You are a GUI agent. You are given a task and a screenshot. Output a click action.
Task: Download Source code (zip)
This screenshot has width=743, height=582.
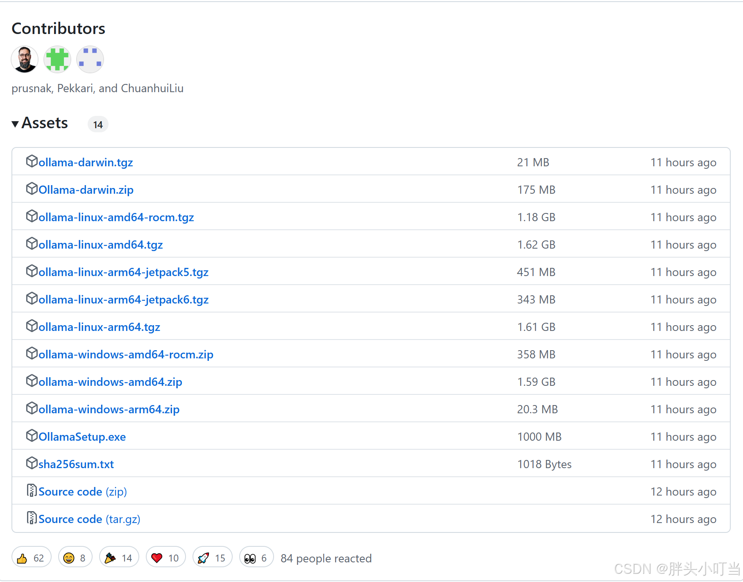83,491
